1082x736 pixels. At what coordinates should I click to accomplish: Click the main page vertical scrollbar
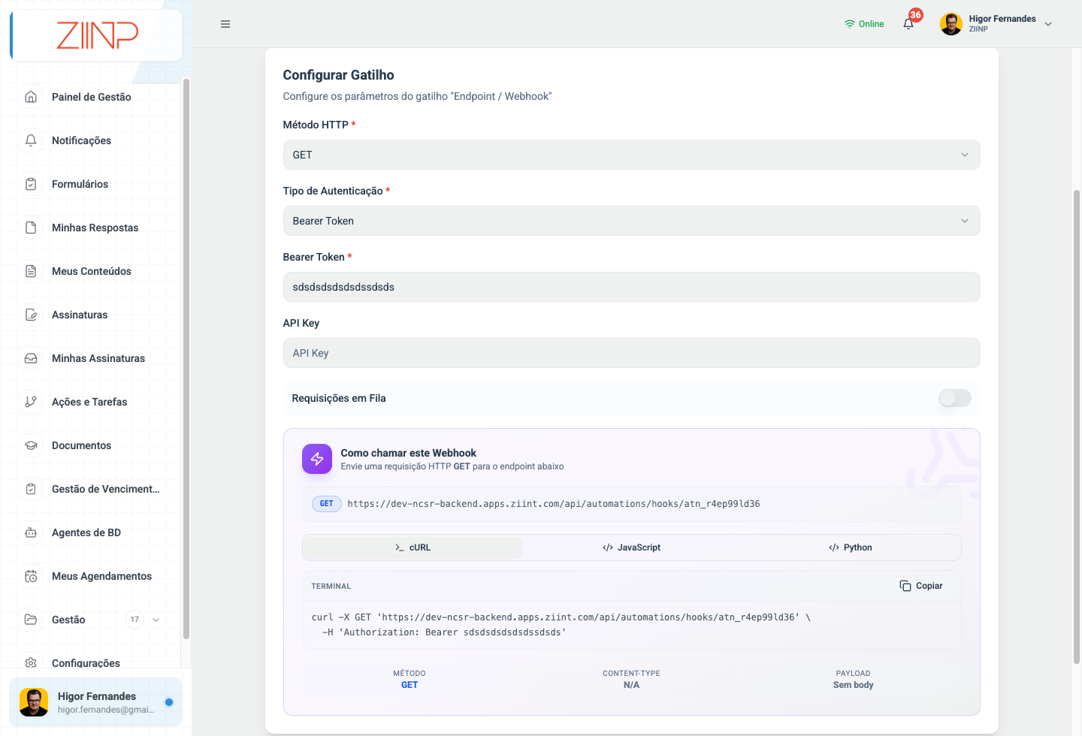point(1077,427)
